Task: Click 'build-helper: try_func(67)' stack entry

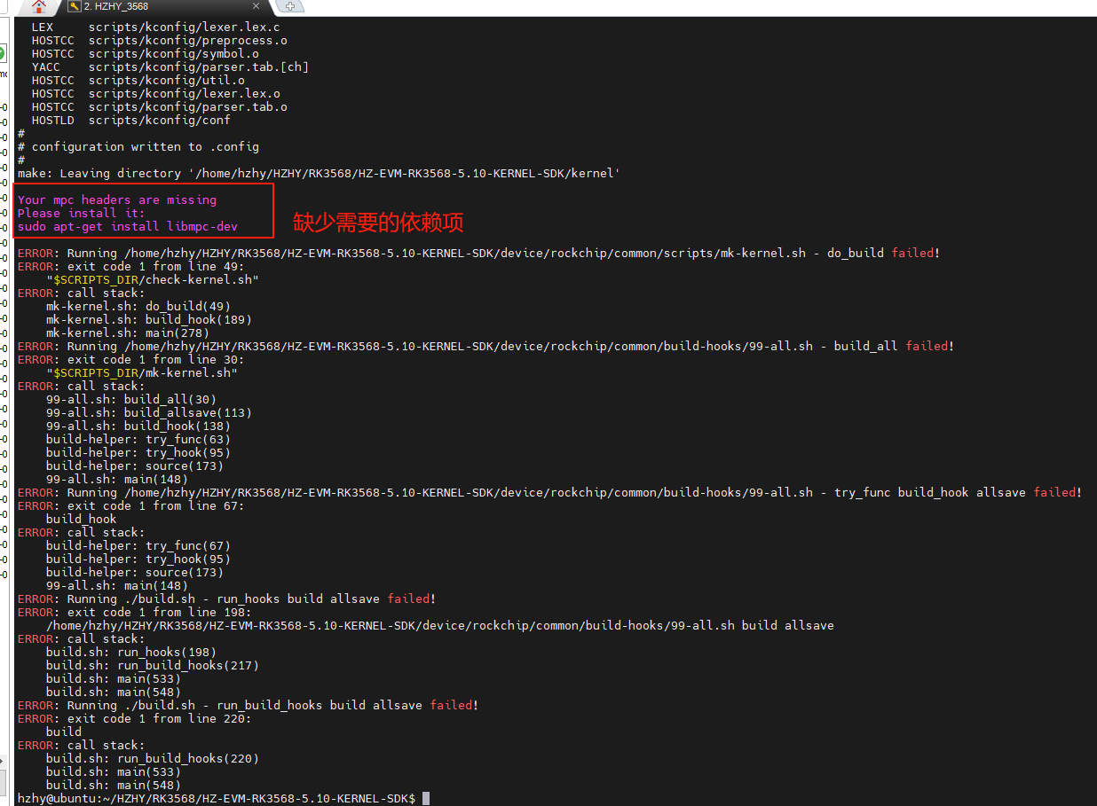Action: click(x=138, y=546)
